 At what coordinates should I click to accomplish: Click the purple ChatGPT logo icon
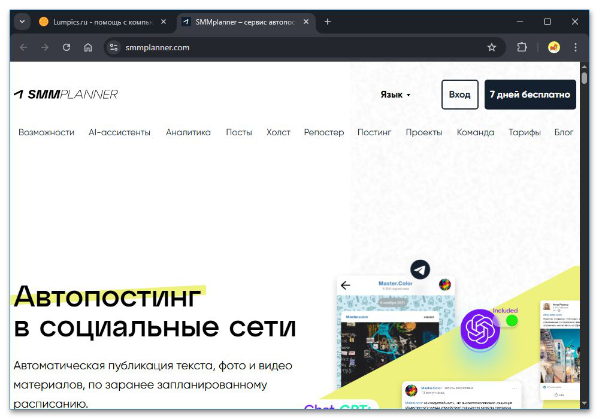click(480, 329)
